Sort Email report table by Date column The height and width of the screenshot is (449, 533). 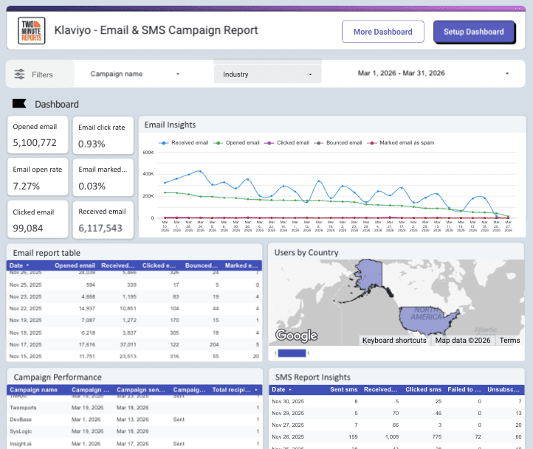coord(19,265)
